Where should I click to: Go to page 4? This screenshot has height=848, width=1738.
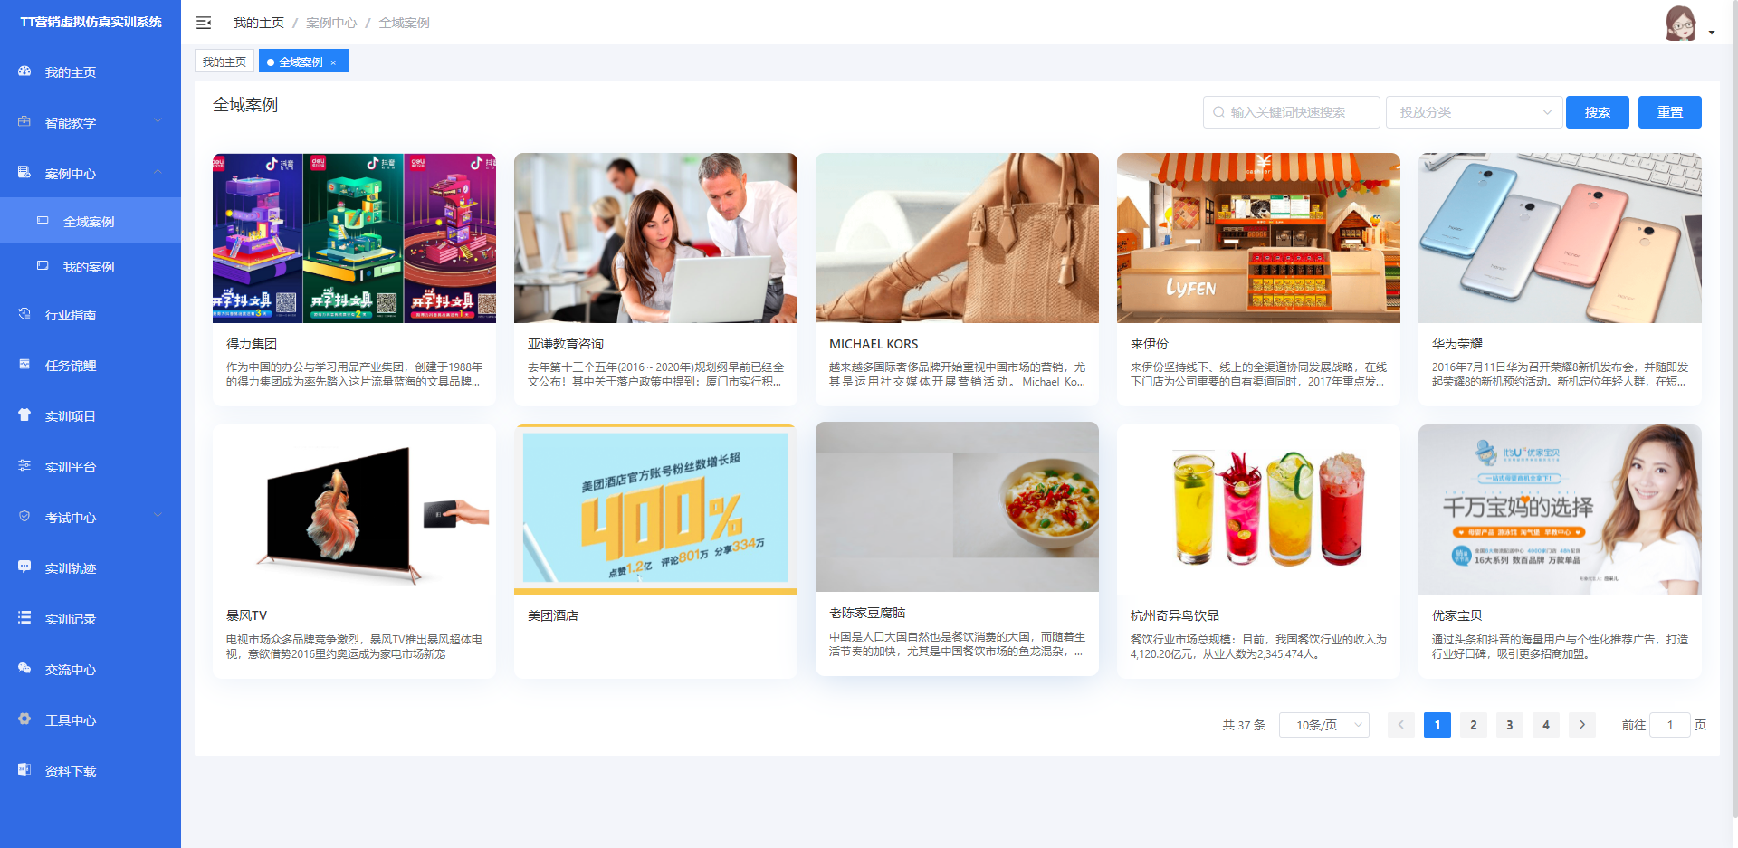click(x=1545, y=725)
